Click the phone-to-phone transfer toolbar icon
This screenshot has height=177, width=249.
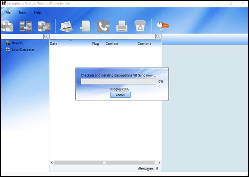[25, 26]
